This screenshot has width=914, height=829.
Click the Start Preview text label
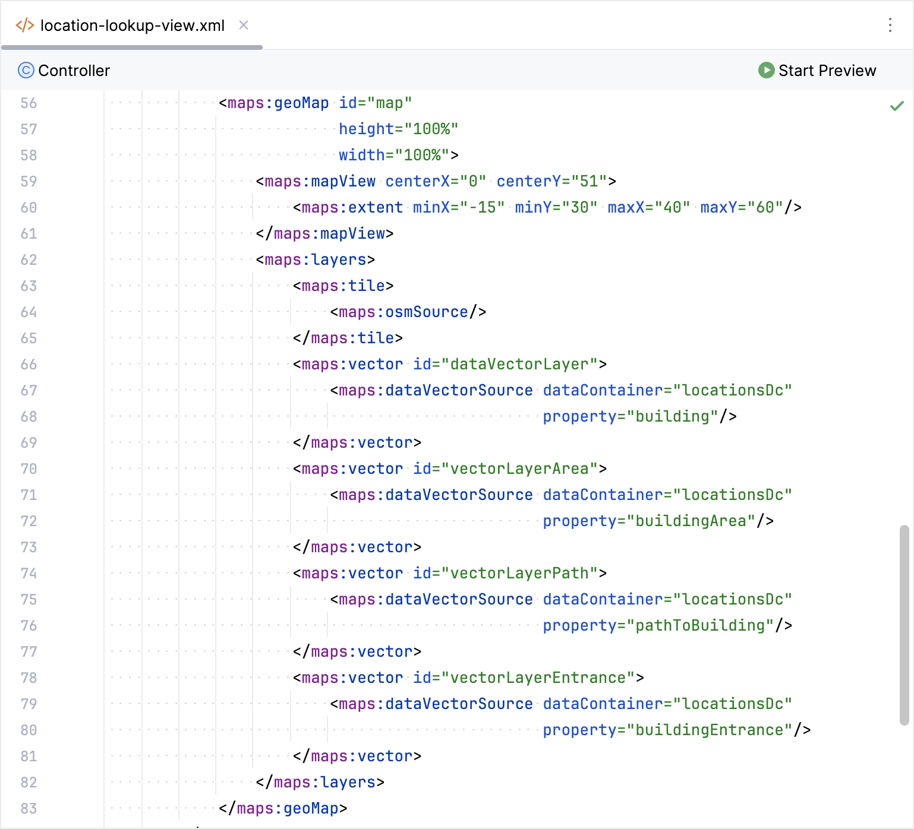827,71
